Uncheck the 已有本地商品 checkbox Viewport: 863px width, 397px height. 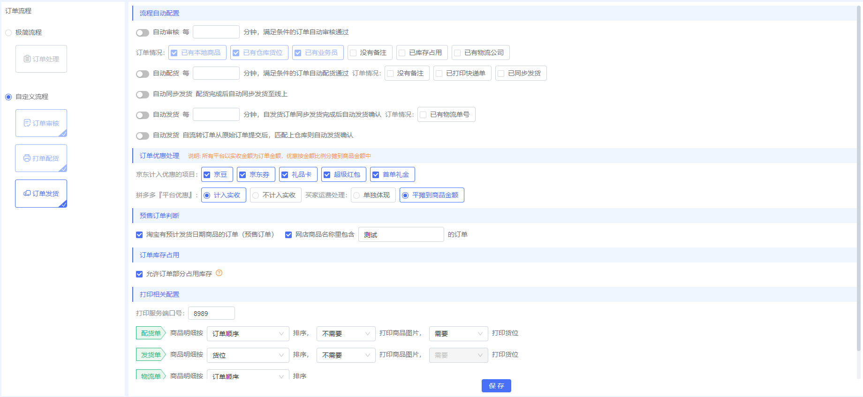pyautogui.click(x=174, y=53)
